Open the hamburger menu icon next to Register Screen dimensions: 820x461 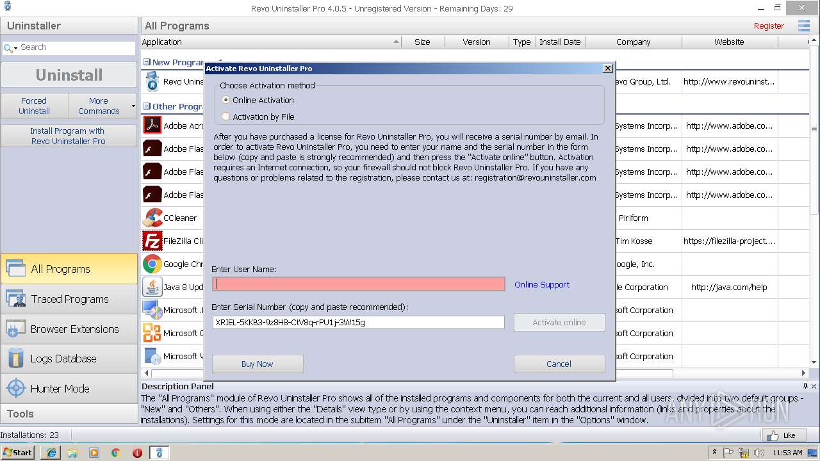(x=803, y=26)
